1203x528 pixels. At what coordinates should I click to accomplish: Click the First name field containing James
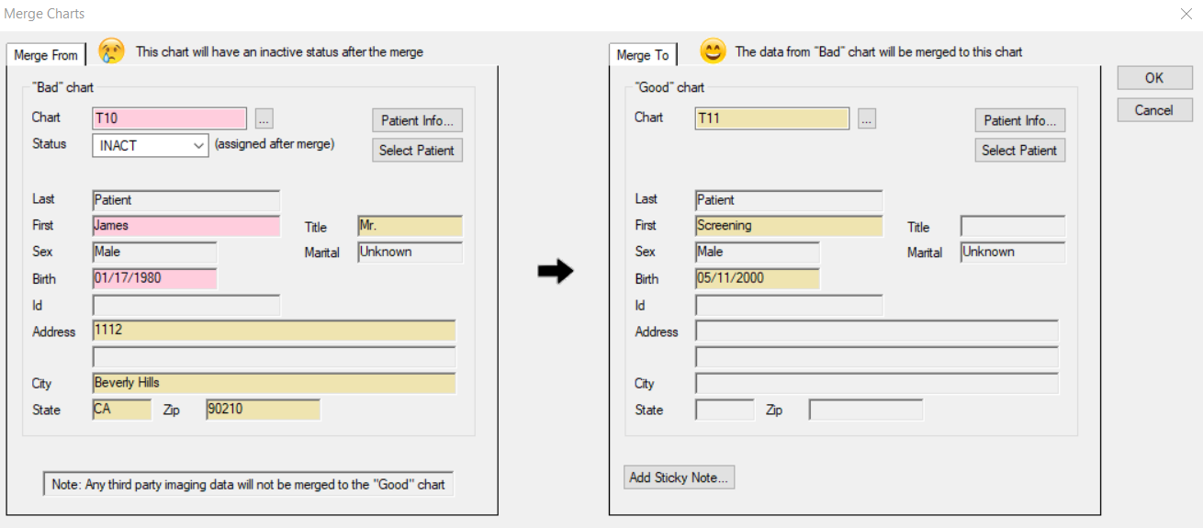pos(186,226)
